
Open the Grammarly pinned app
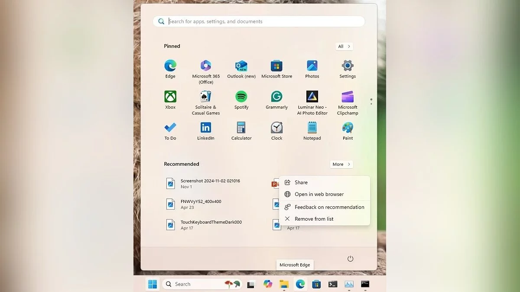click(x=276, y=97)
